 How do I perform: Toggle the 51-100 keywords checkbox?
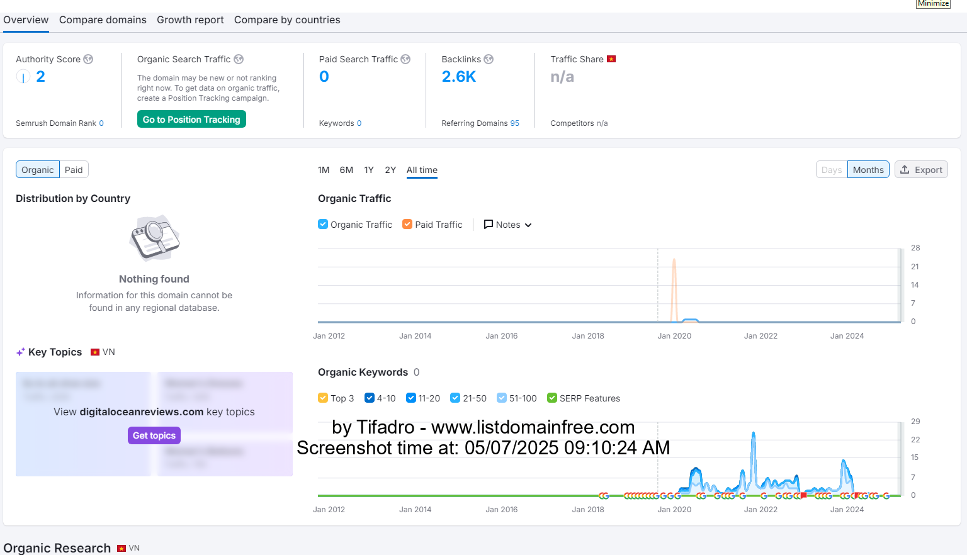pos(502,398)
